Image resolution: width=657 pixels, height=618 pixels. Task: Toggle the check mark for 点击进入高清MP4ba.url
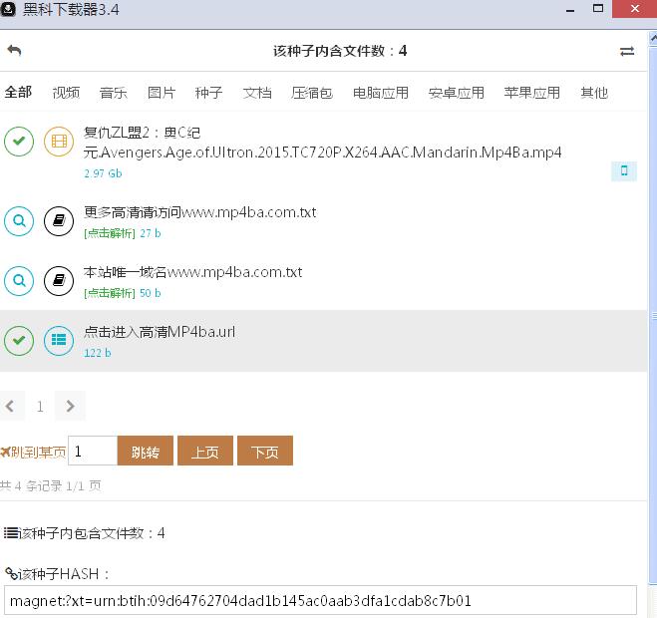[x=19, y=341]
